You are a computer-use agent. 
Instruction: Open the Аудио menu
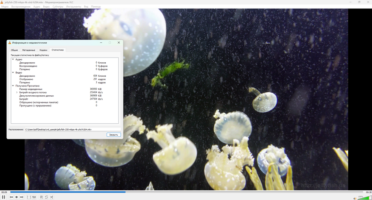click(36, 7)
